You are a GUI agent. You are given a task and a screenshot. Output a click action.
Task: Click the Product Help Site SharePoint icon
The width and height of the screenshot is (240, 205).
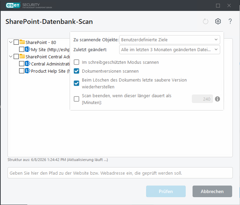coord(28,71)
